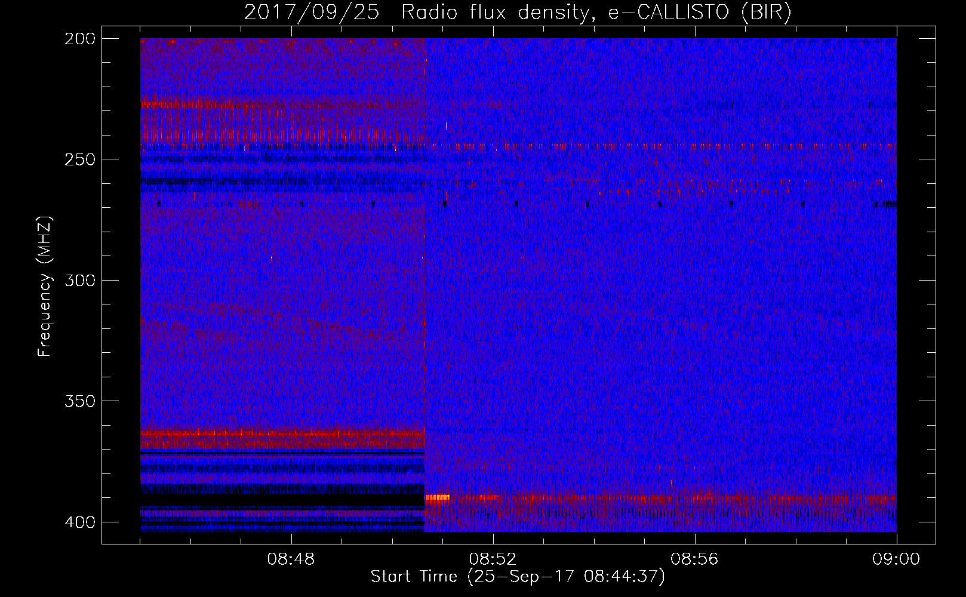Click the 08:56 time tick label
This screenshot has width=966, height=597.
(x=694, y=559)
